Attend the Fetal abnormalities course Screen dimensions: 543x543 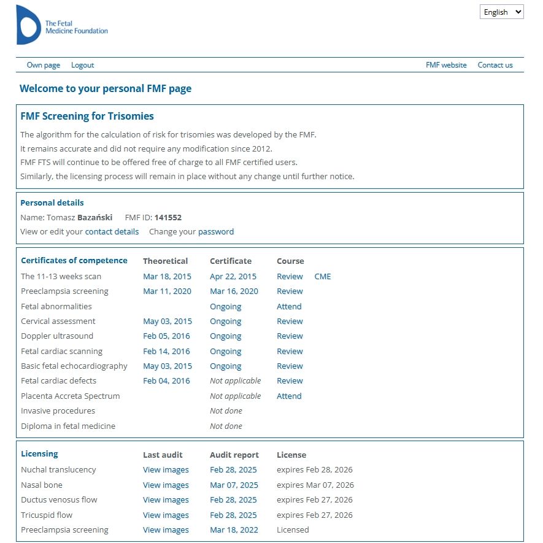(289, 307)
